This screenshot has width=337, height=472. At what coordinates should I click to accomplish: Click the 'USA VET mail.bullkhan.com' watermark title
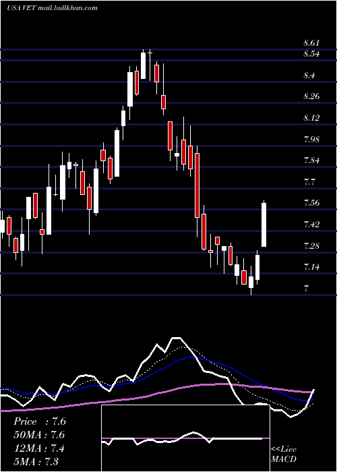tap(52, 8)
